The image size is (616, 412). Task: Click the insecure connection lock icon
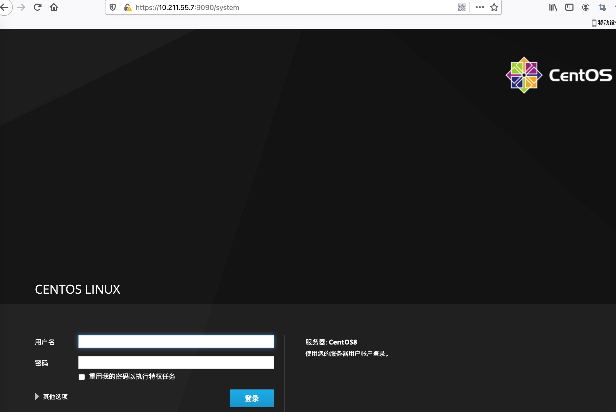128,7
